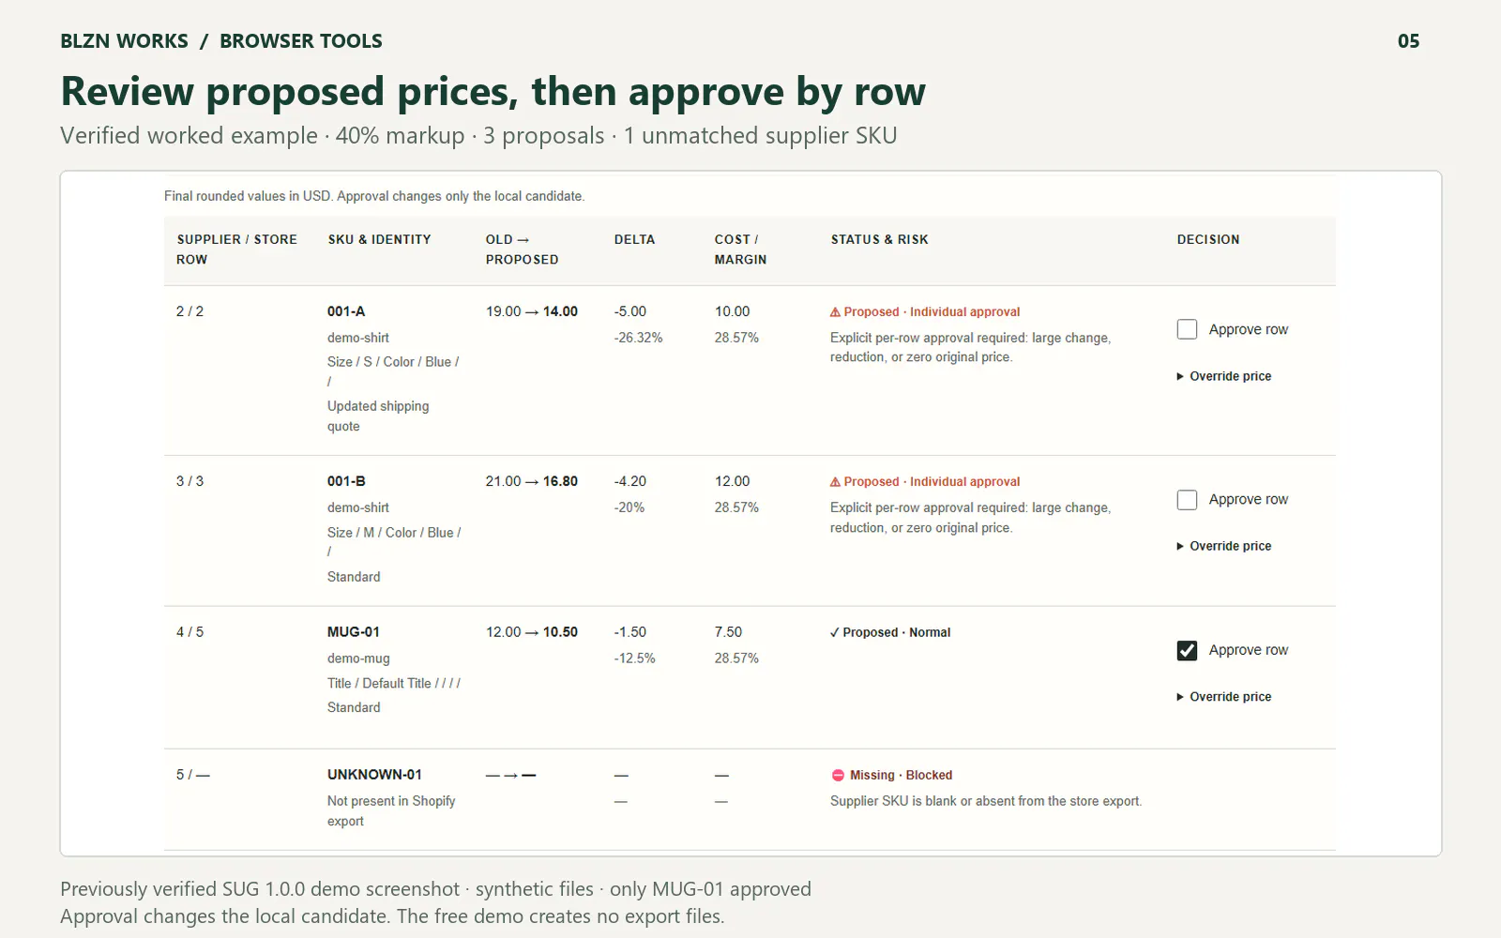Click the warning triangle icon in the 001-B status

coord(835,482)
